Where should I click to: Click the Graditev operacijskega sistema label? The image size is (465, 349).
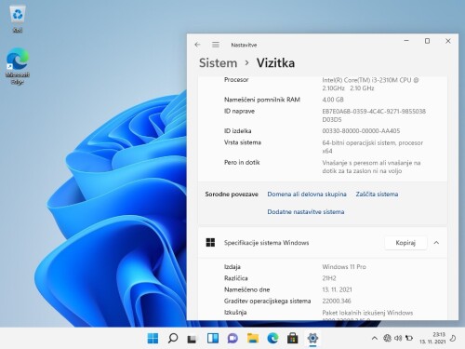[267, 301]
